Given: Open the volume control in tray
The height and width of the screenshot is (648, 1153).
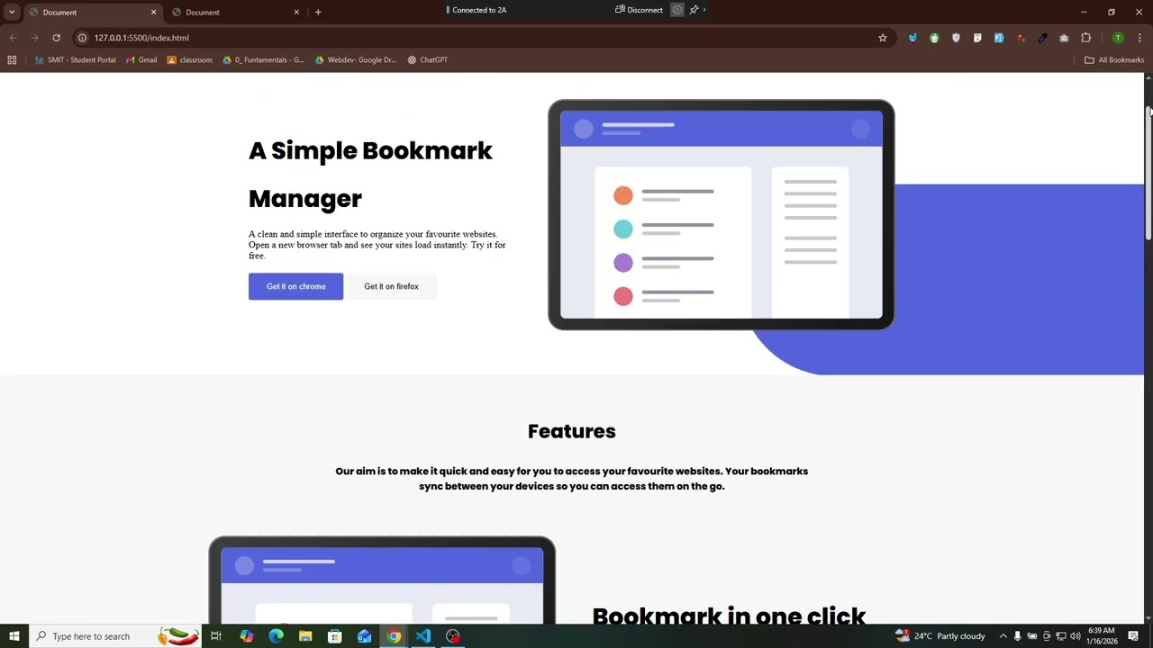Looking at the screenshot, I should click(x=1075, y=636).
